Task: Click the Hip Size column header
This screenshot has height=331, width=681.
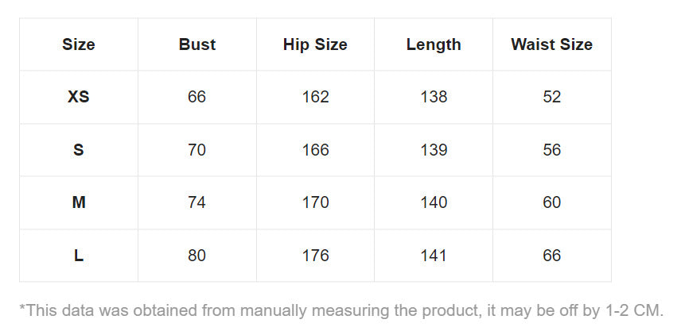Action: point(315,44)
